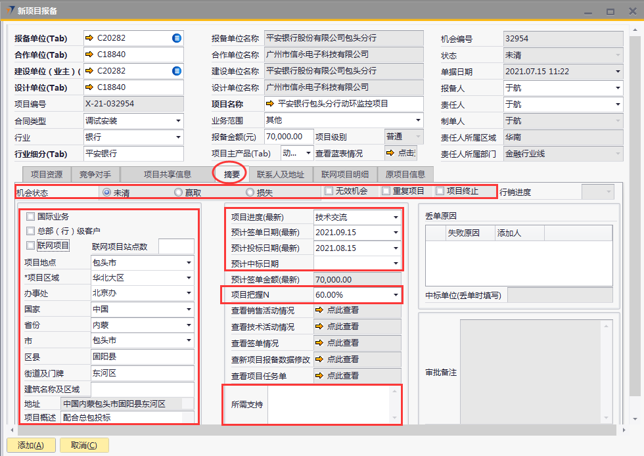Click the arrow icon beside 查看销售活动情况
644x456 pixels.
(x=320, y=310)
